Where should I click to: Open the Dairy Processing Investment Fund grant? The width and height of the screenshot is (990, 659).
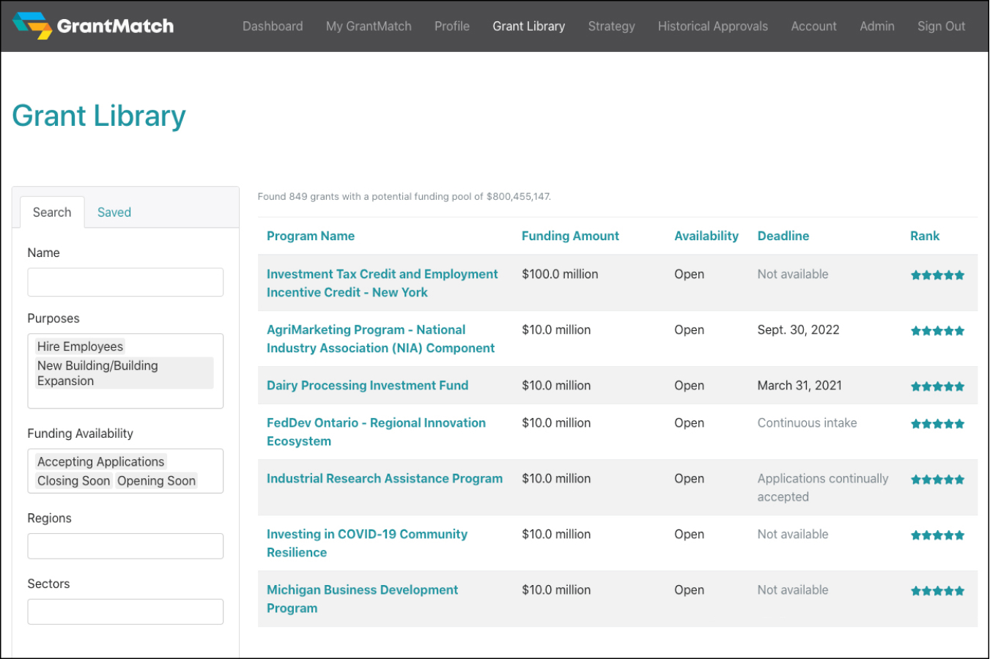[x=367, y=386]
